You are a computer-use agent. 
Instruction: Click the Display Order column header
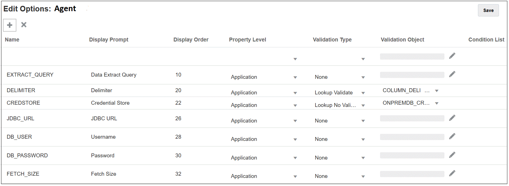click(x=191, y=40)
